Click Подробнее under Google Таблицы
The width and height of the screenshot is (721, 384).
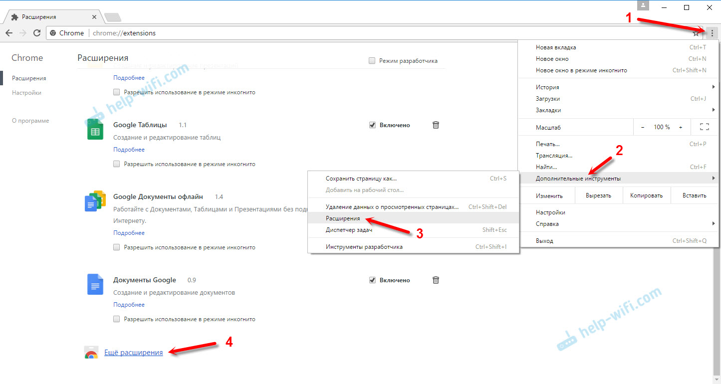click(129, 150)
